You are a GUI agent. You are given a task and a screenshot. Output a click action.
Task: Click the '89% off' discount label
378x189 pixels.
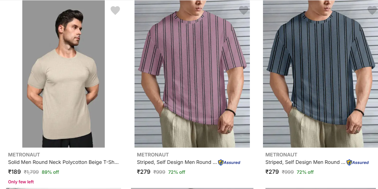click(x=50, y=172)
